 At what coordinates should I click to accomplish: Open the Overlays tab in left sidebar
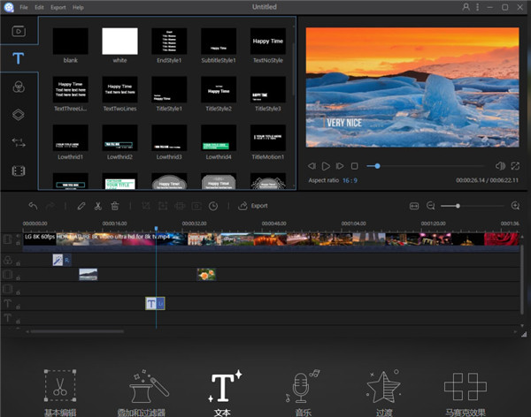[x=18, y=114]
